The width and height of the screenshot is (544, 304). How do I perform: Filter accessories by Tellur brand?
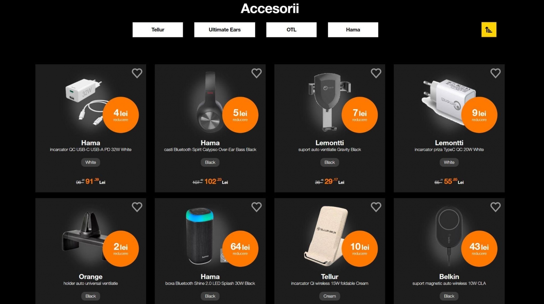click(158, 30)
